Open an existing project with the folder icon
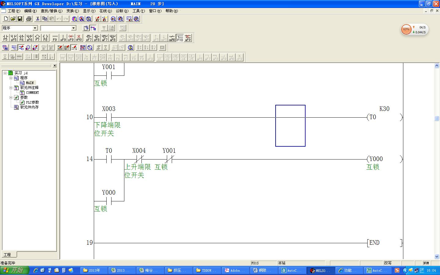The image size is (440, 275). (x=13, y=19)
